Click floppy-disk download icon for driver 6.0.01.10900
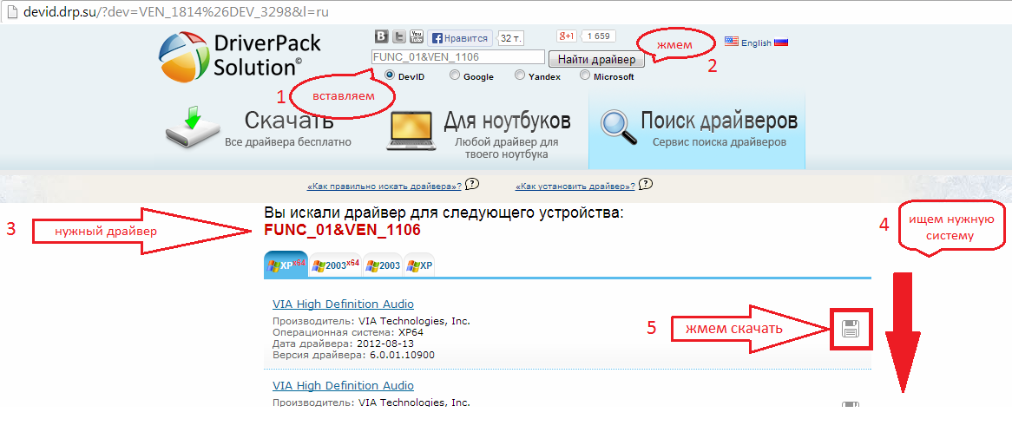 pos(850,330)
